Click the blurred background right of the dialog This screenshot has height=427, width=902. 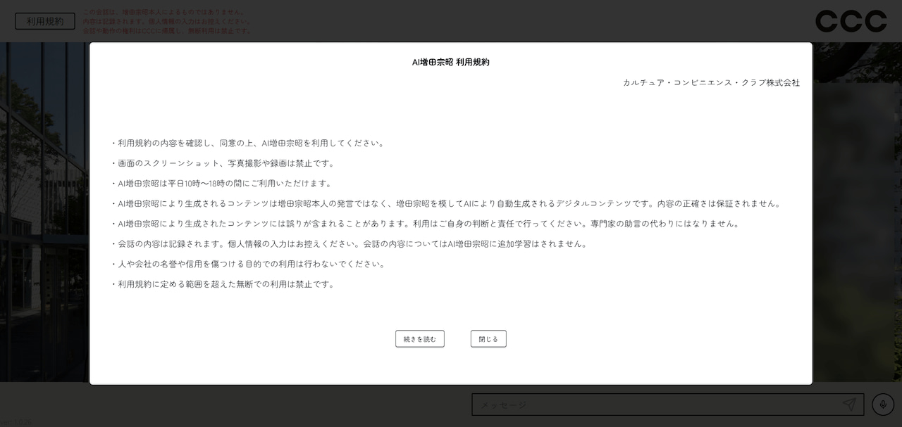click(x=856, y=211)
